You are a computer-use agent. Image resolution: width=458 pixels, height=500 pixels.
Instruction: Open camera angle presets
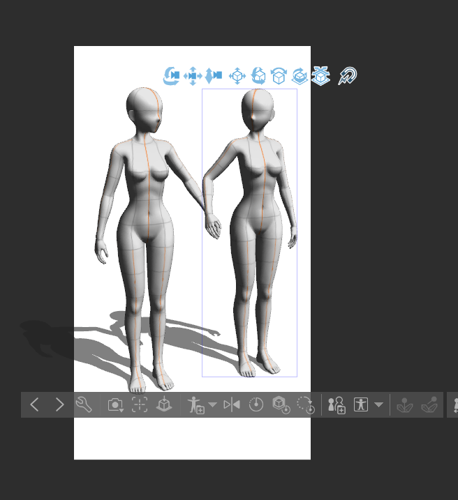tap(115, 404)
